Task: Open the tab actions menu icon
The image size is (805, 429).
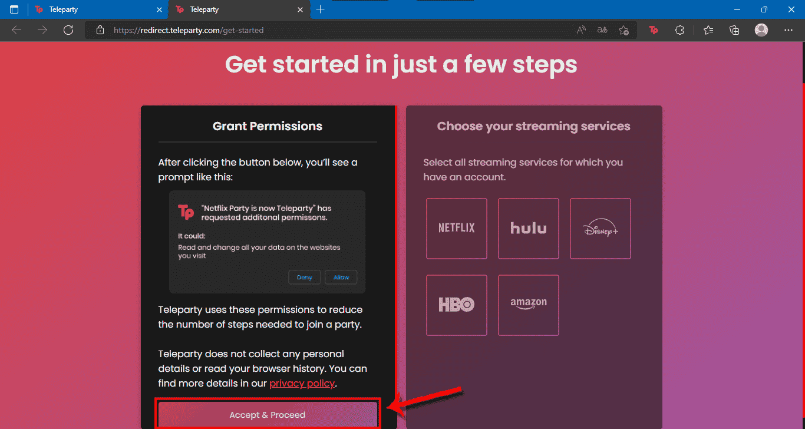Action: tap(14, 9)
